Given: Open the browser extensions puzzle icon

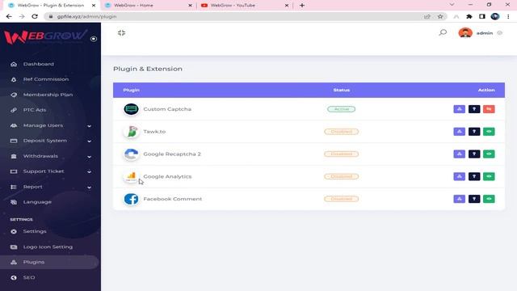Looking at the screenshot, I should coord(469,16).
